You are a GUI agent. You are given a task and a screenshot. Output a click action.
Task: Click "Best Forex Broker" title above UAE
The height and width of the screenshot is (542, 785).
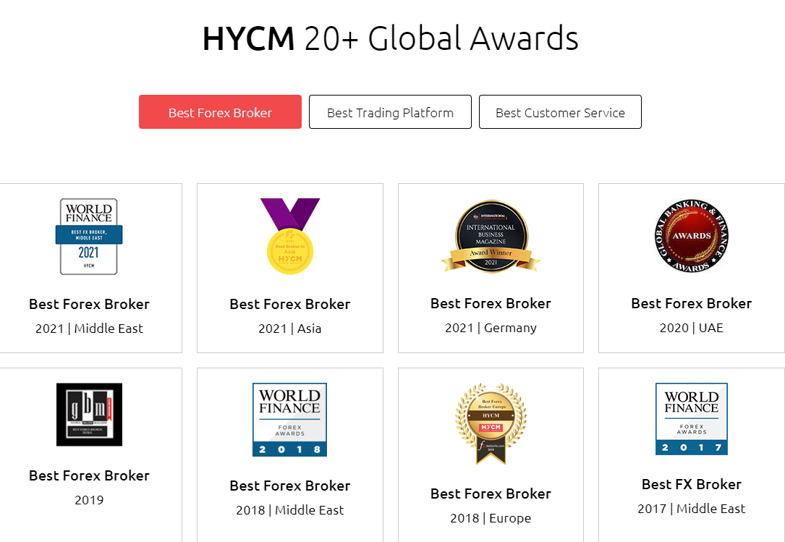pyautogui.click(x=692, y=303)
